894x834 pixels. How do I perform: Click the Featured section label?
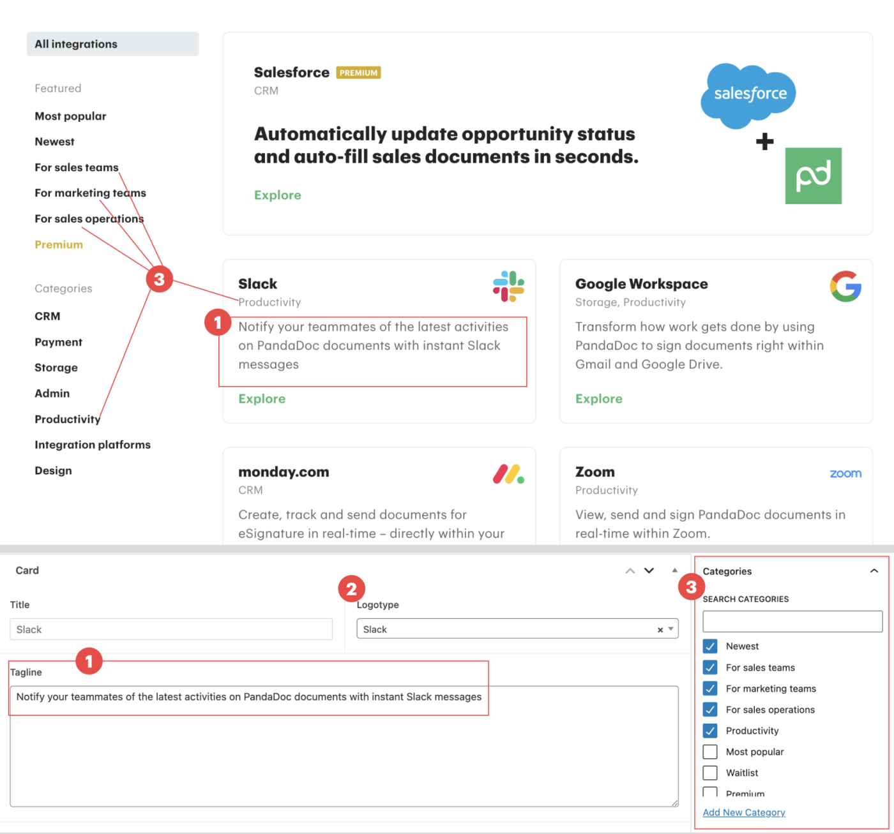[x=58, y=88]
